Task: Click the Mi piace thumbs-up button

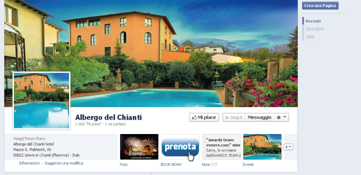Action: click(204, 117)
